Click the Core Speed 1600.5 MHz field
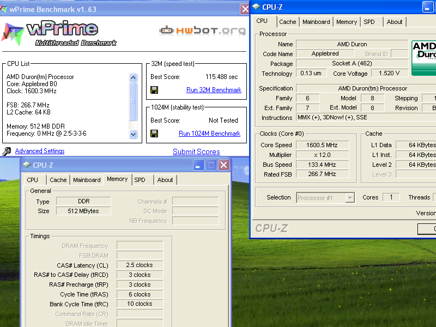Image resolution: width=436 pixels, height=327 pixels. (x=322, y=145)
